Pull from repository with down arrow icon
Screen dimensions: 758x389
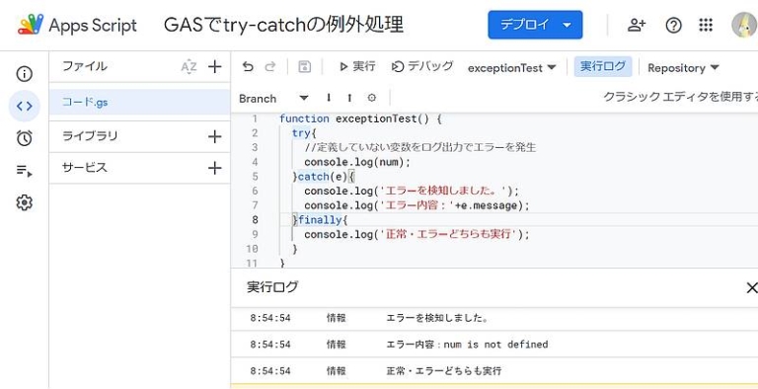click(x=329, y=98)
